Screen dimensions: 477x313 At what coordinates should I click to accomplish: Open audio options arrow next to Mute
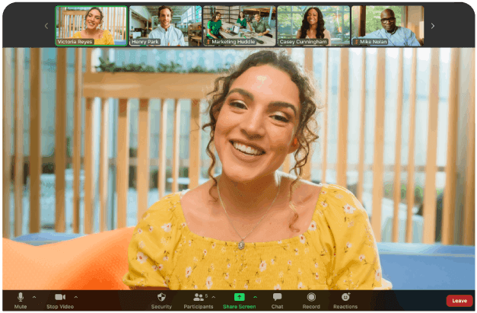tap(34, 297)
